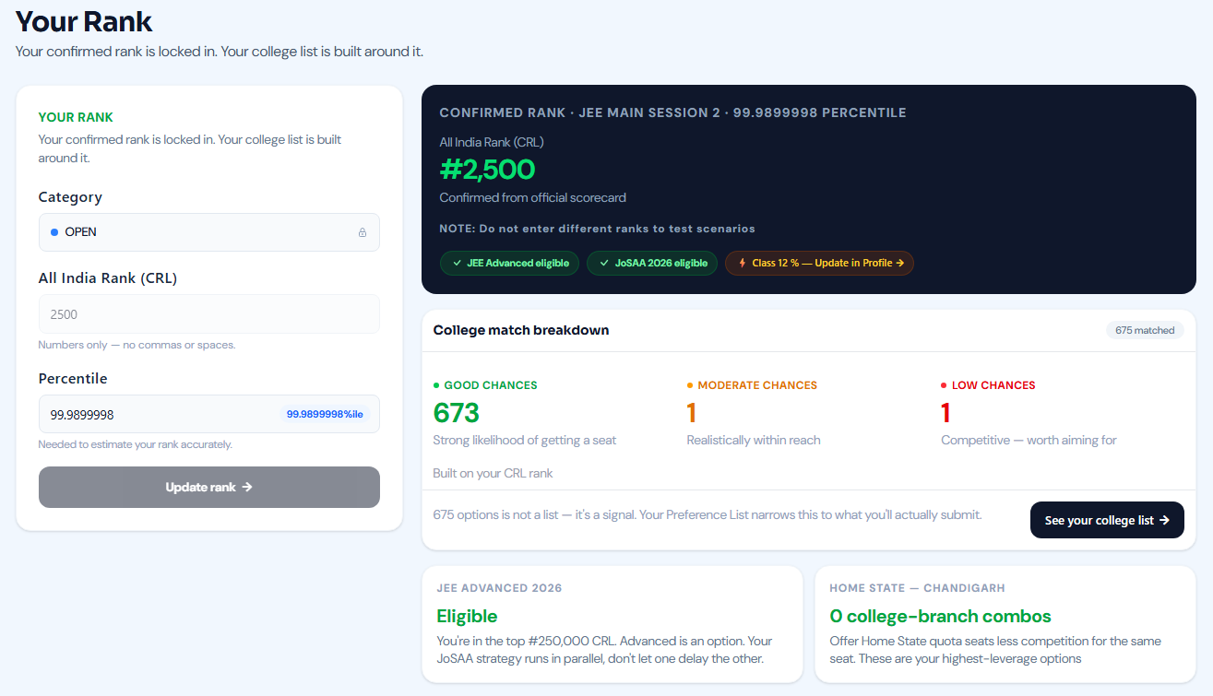Click the green dot next to GOOD CHANCES
Image resolution: width=1213 pixels, height=696 pixels.
pos(436,385)
